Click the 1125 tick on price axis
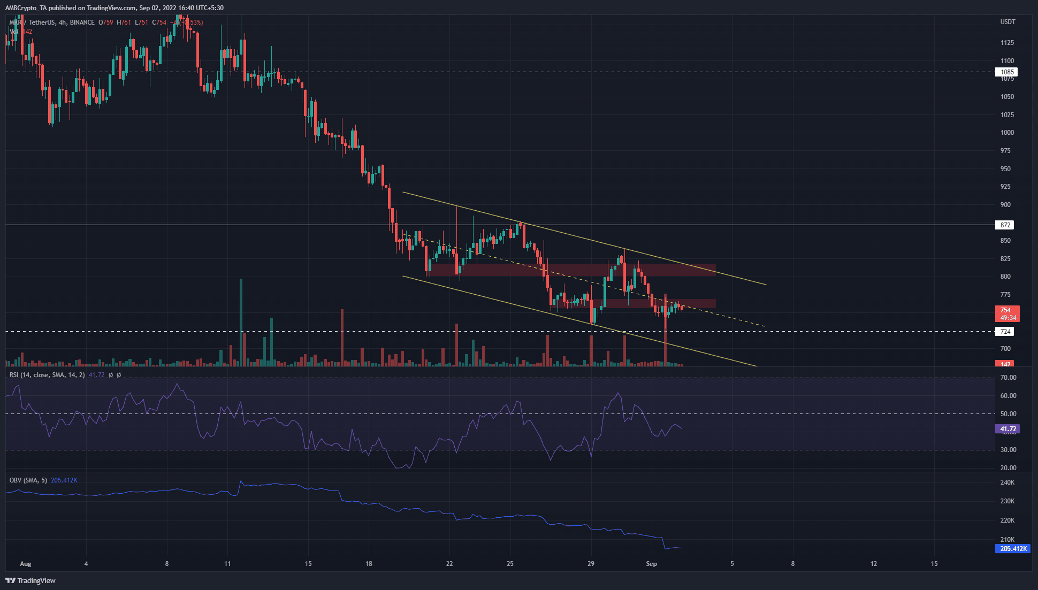This screenshot has height=590, width=1038. point(1007,43)
